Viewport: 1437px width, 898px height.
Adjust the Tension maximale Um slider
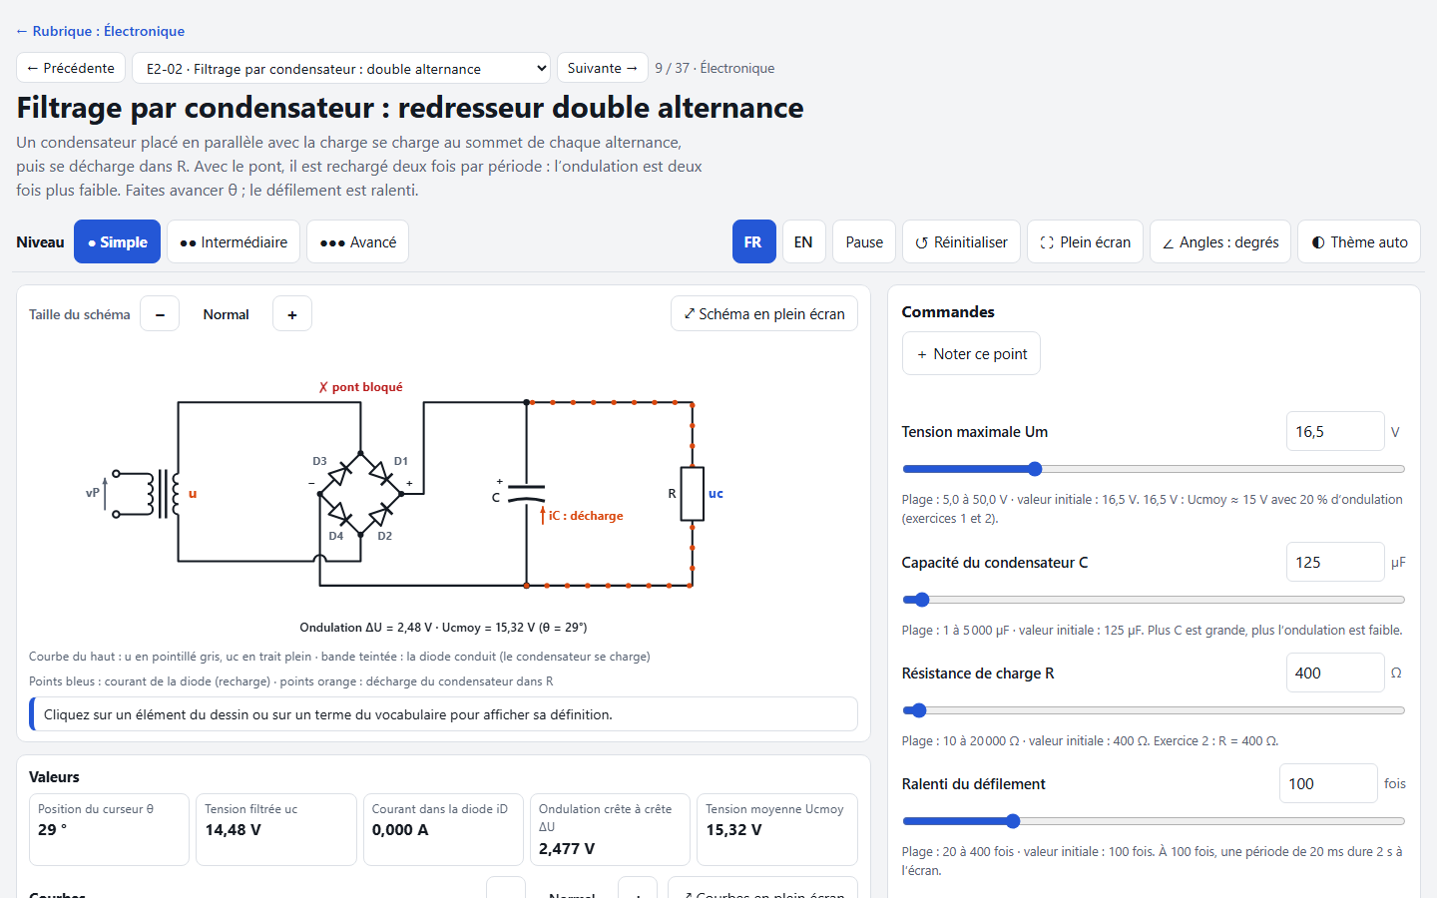point(1154,469)
